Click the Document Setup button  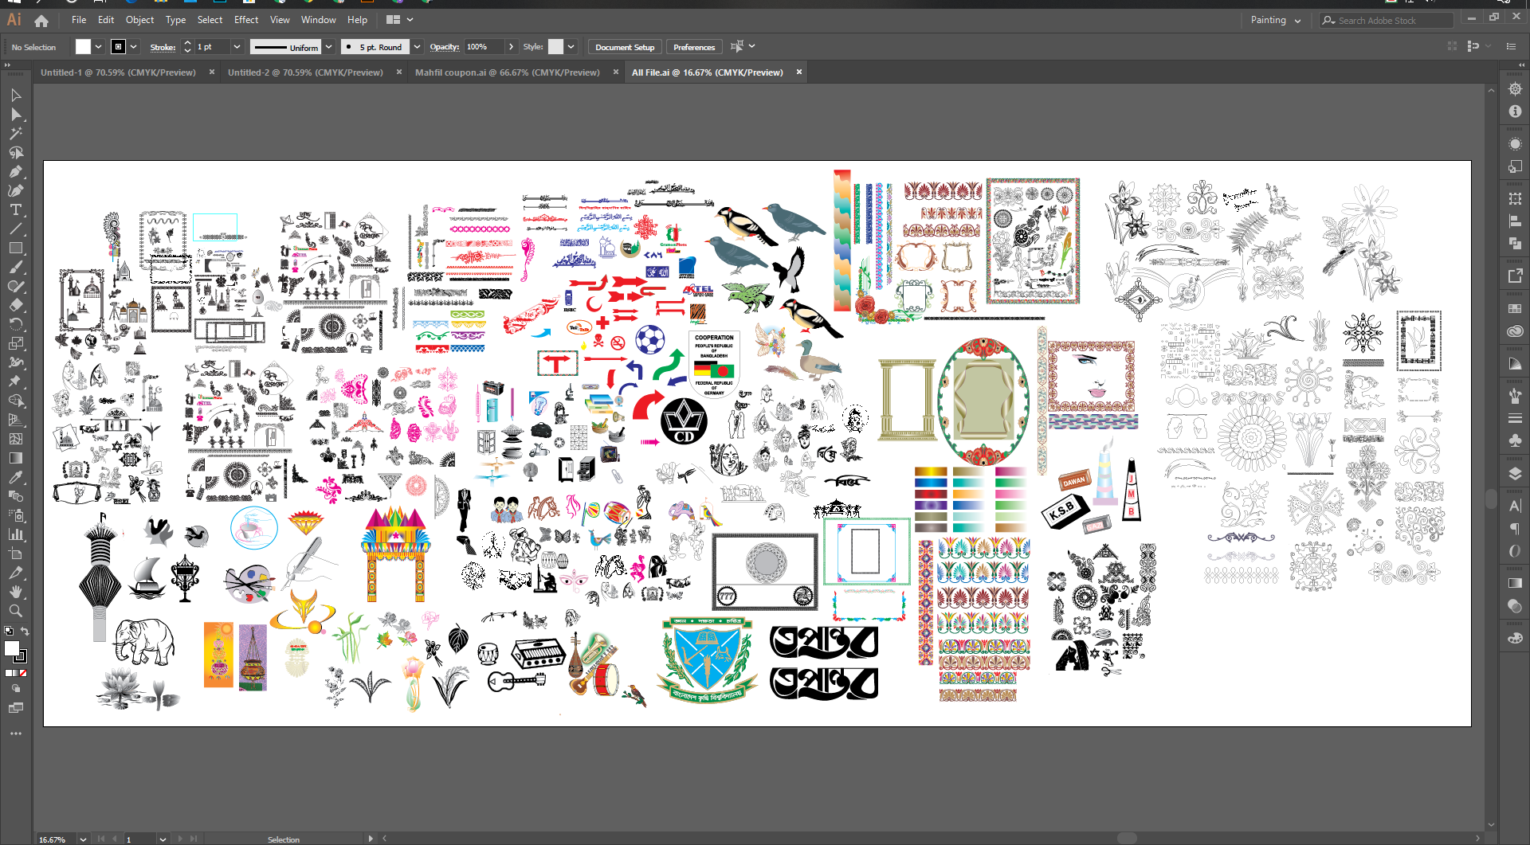point(624,47)
